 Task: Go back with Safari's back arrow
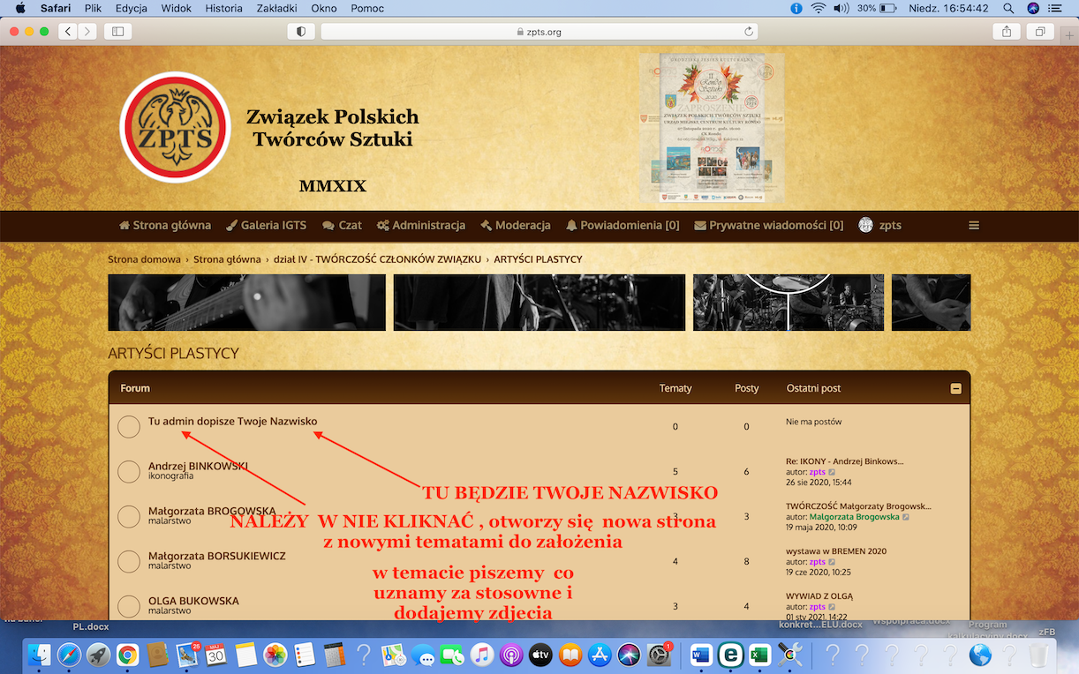click(x=68, y=32)
